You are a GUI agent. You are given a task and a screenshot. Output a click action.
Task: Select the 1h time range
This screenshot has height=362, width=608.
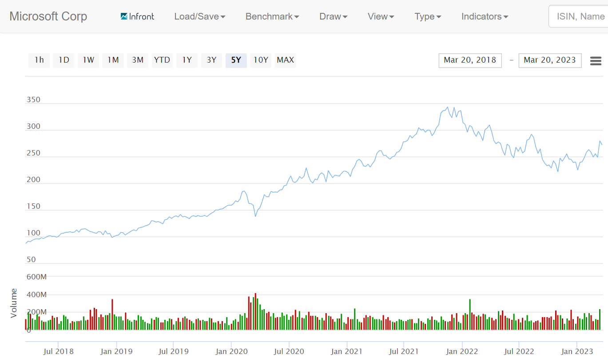(39, 60)
